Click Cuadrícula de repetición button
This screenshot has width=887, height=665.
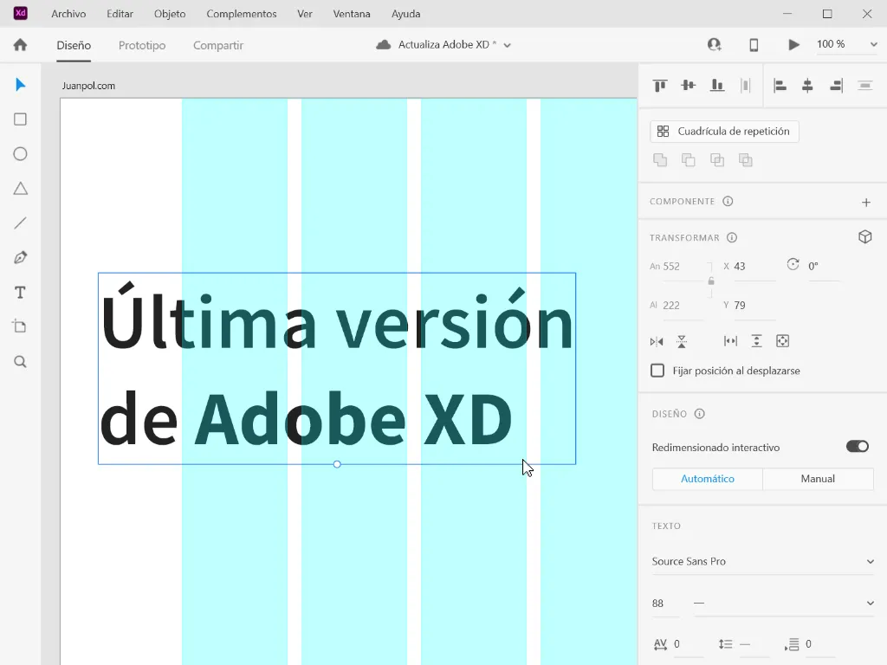pos(724,132)
